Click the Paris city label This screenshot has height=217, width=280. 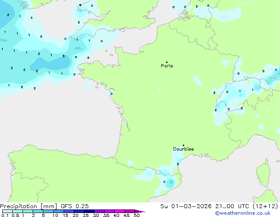click(x=167, y=66)
